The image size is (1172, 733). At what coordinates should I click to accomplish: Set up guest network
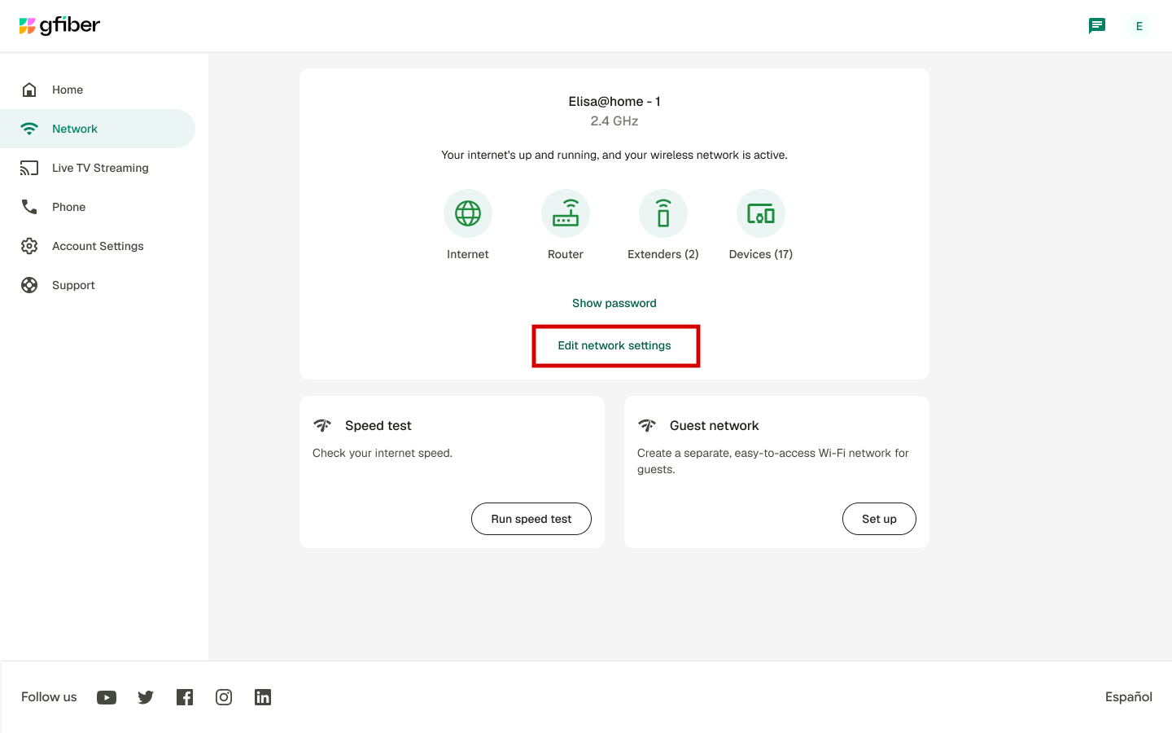(879, 519)
